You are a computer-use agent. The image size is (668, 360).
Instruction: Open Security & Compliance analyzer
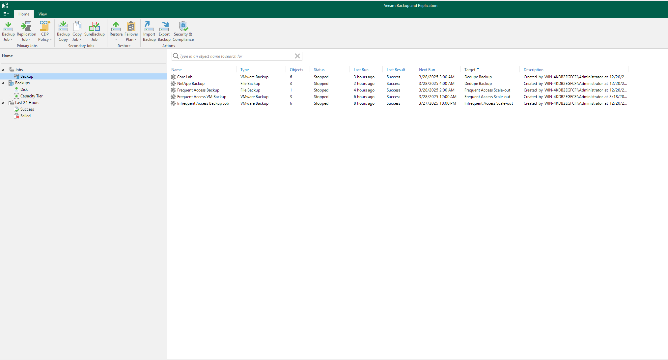pos(183,31)
